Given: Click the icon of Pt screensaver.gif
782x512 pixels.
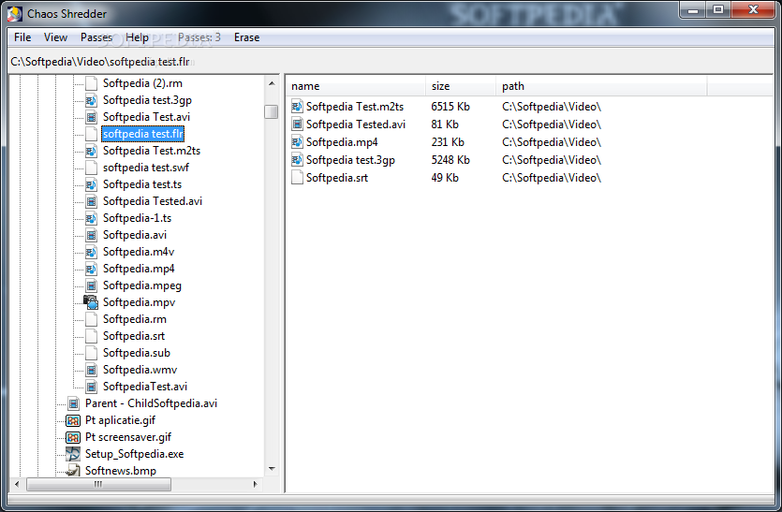Looking at the screenshot, I should tap(73, 437).
